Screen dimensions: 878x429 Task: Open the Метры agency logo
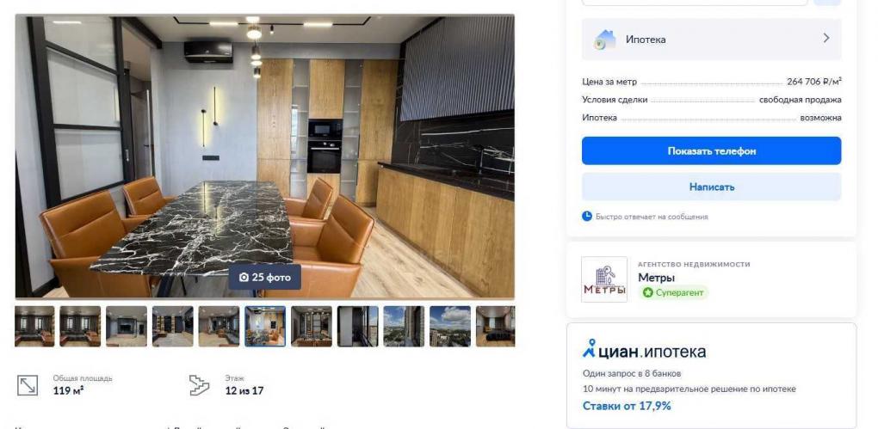point(604,279)
